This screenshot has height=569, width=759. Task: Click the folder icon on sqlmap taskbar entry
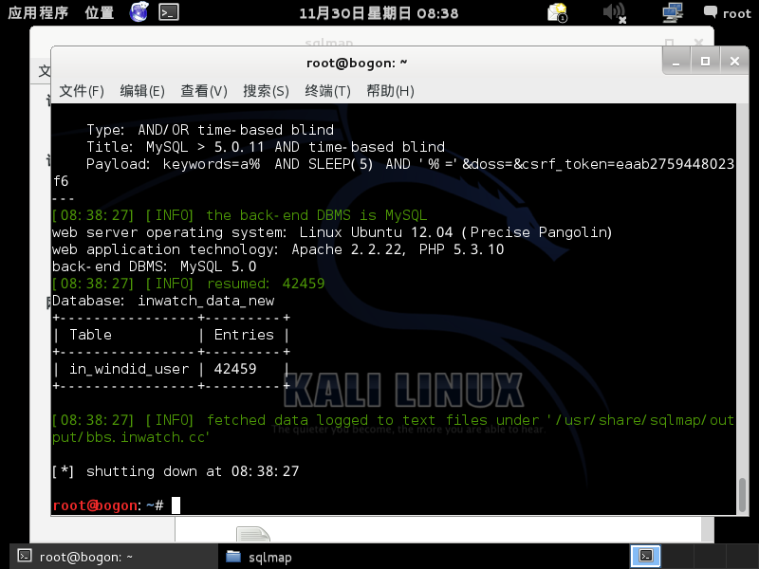[x=233, y=557]
